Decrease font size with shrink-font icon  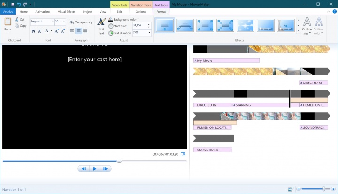point(63,31)
